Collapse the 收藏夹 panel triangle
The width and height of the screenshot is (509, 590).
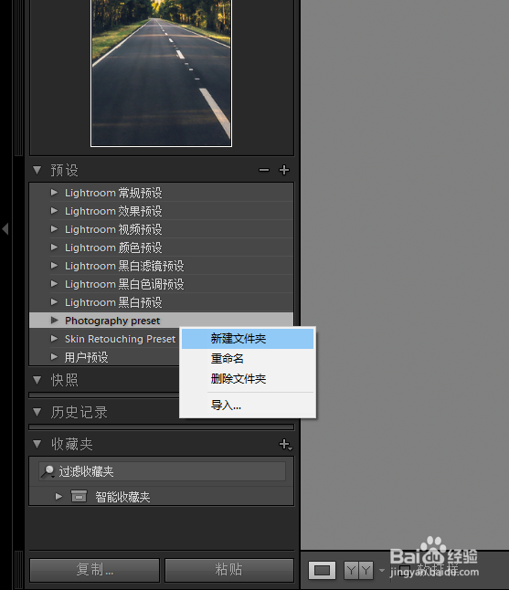(x=37, y=444)
